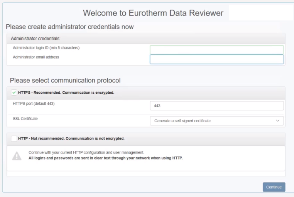Click the warning triangle icon
294x197 pixels.
17,156
